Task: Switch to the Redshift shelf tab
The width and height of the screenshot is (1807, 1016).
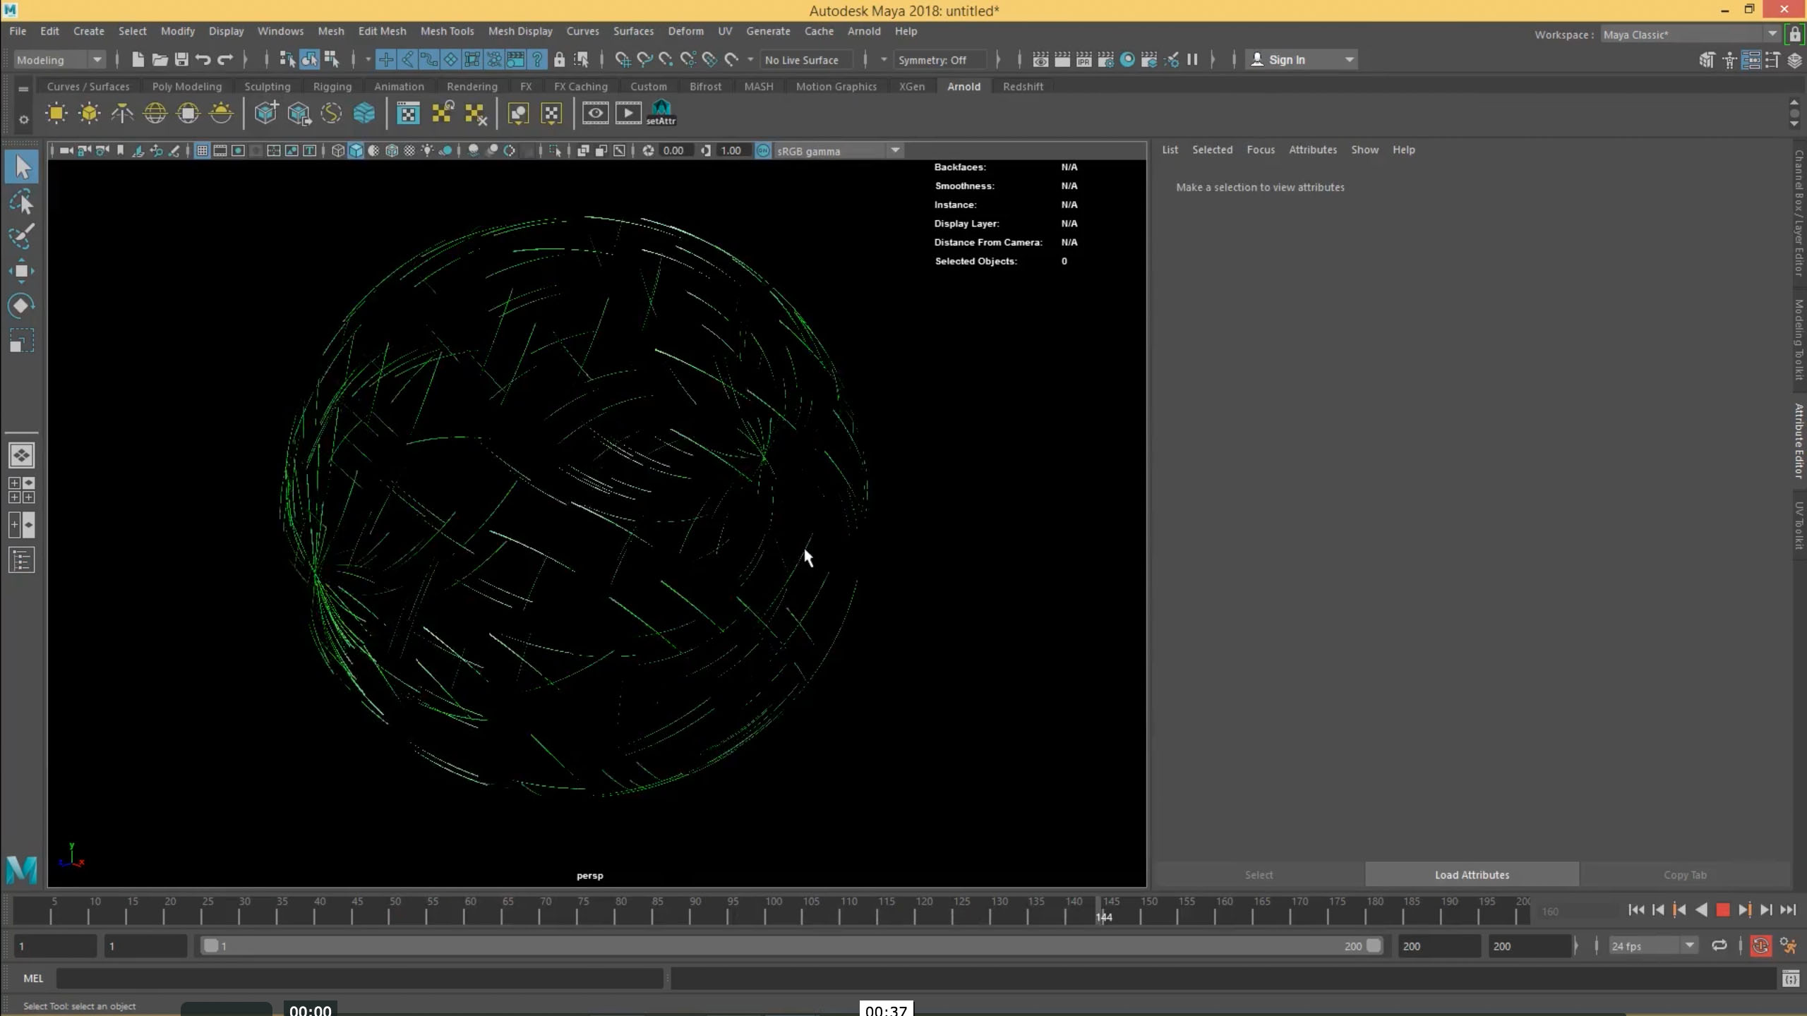Action: click(1022, 86)
